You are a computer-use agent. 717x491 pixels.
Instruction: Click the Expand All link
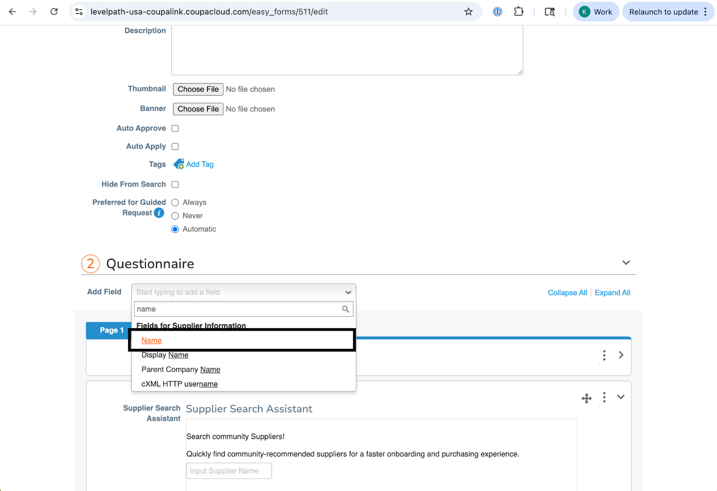click(612, 293)
